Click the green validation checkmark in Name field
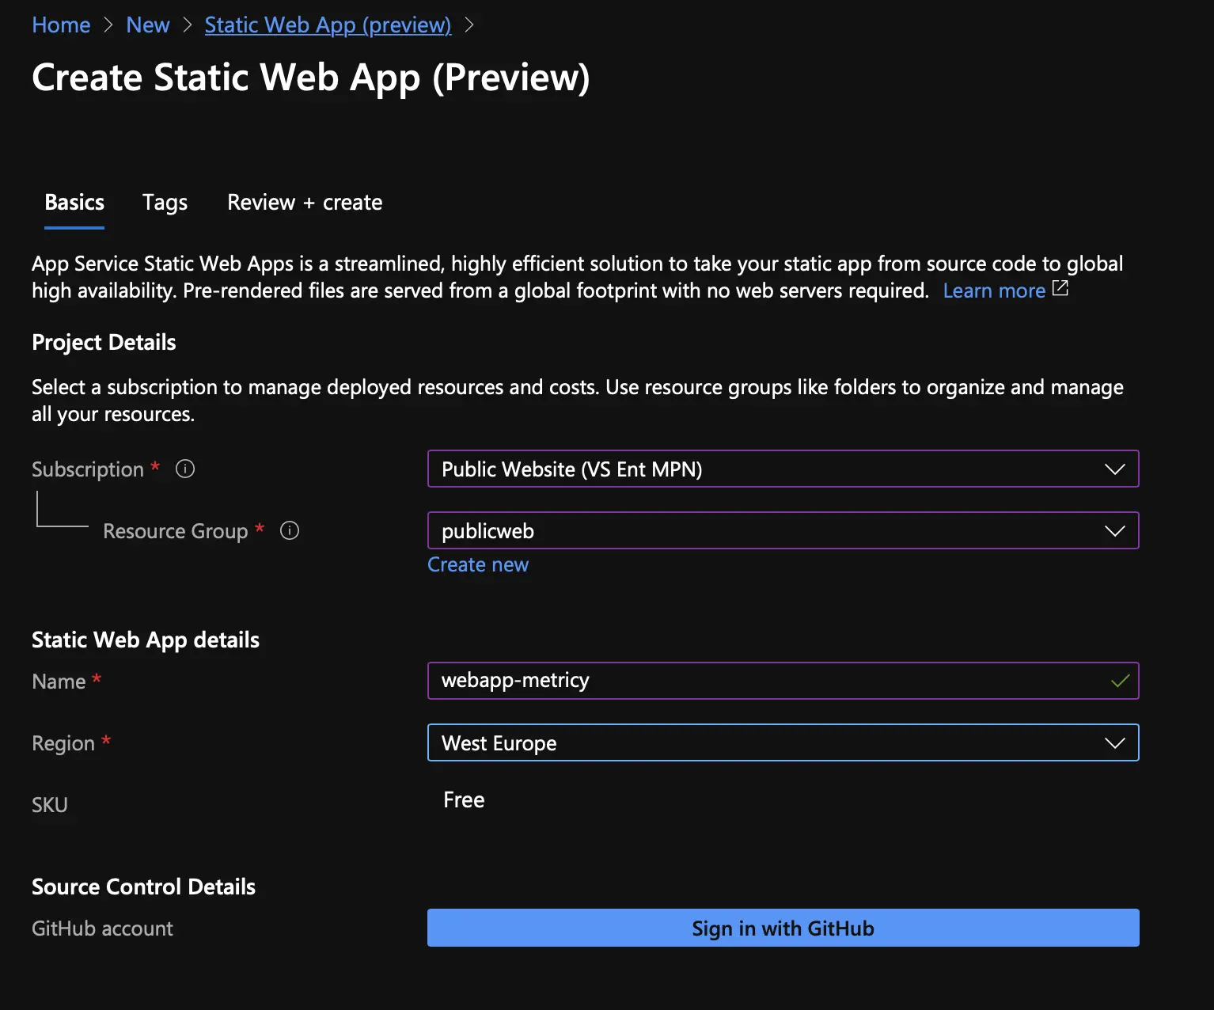Viewport: 1214px width, 1010px height. pyautogui.click(x=1119, y=680)
